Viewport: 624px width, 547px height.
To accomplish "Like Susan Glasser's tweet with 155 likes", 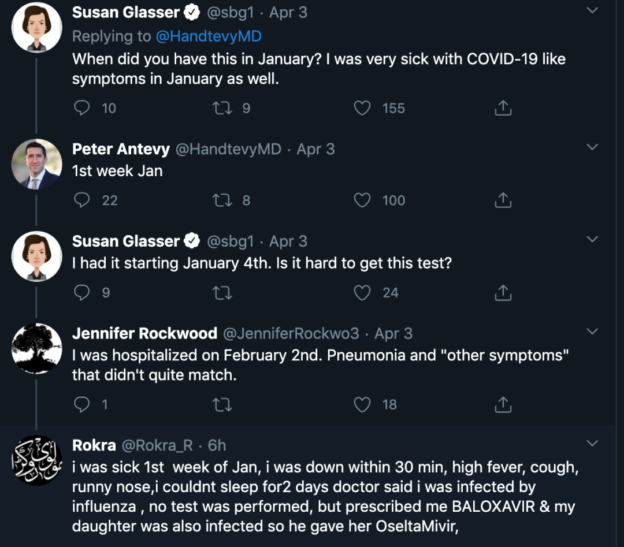I will coord(362,108).
